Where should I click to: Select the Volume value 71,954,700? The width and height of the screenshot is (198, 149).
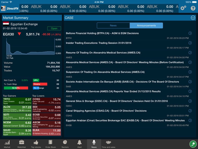tap(53, 63)
